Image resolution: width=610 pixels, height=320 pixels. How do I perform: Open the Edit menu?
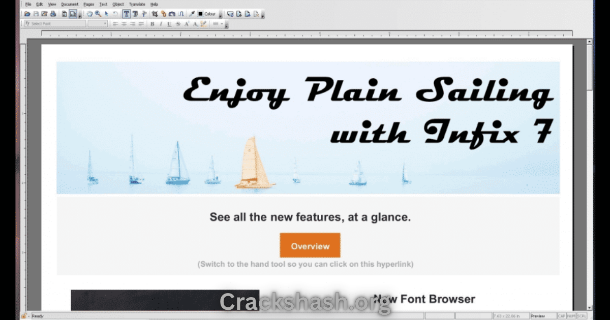(40, 4)
